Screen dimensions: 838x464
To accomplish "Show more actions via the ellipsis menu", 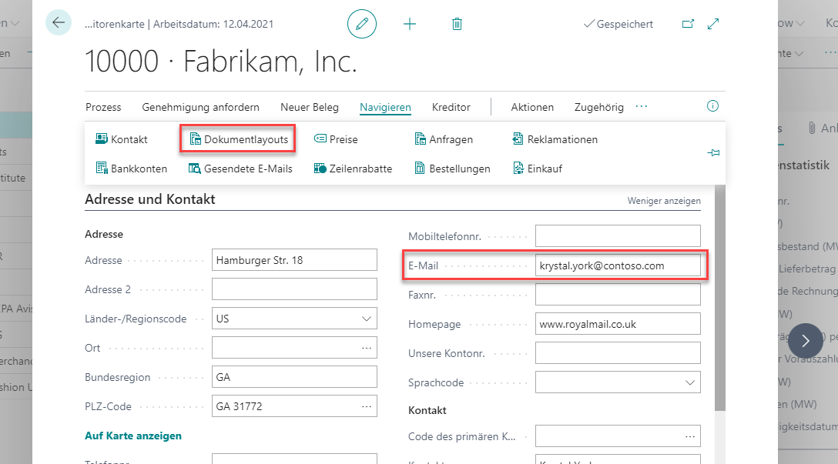I will tap(642, 106).
